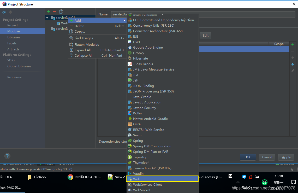Choose WebSocket framework entry
Screen dimensions: 298x193
click(x=163, y=190)
